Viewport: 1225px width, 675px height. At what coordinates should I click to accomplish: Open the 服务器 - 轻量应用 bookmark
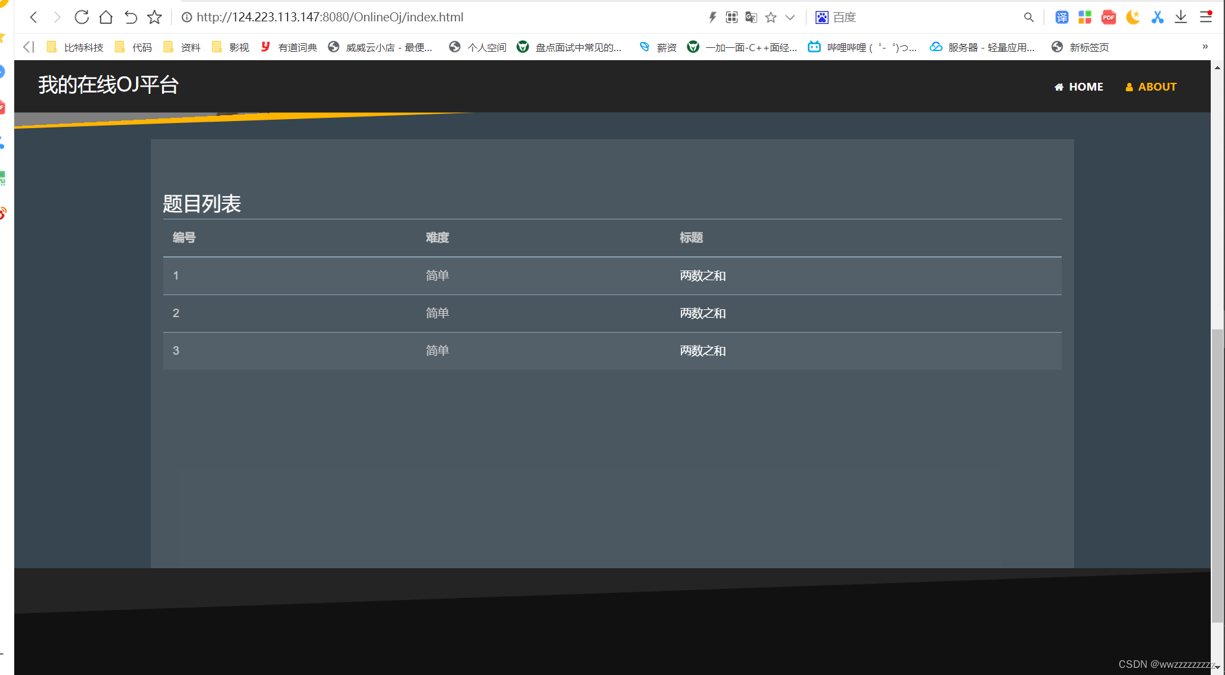[982, 47]
